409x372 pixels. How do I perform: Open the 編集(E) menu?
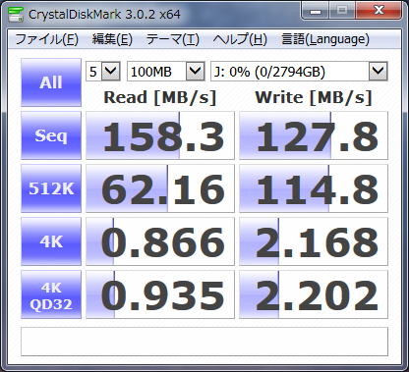point(112,39)
